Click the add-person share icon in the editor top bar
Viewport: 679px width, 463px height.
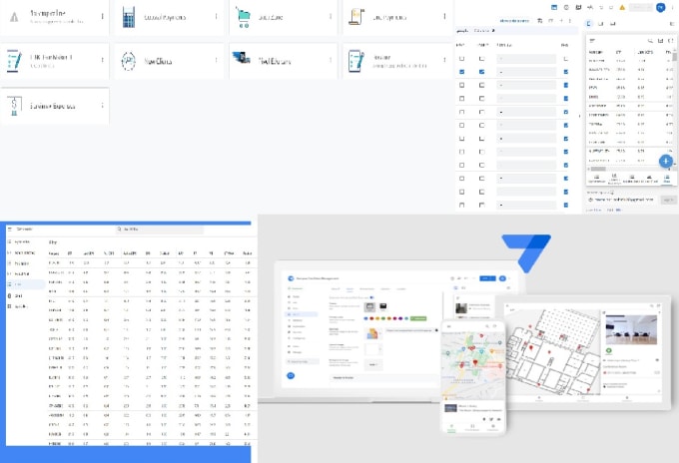pos(590,7)
